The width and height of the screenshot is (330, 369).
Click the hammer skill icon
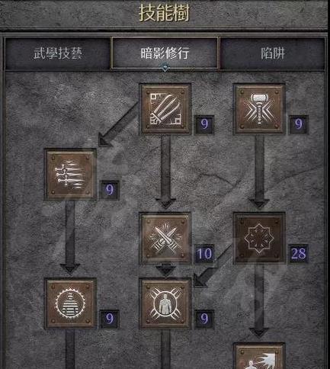[x=259, y=109]
